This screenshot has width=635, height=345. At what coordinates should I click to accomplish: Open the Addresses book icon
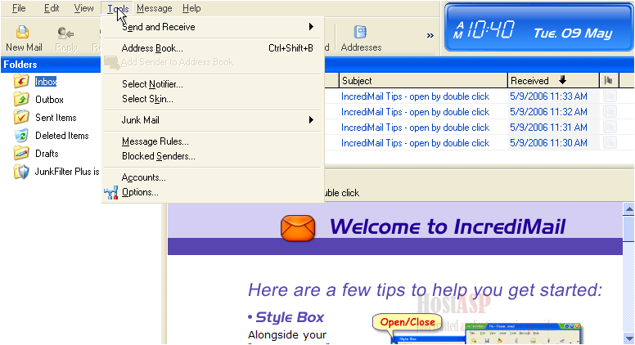(360, 32)
